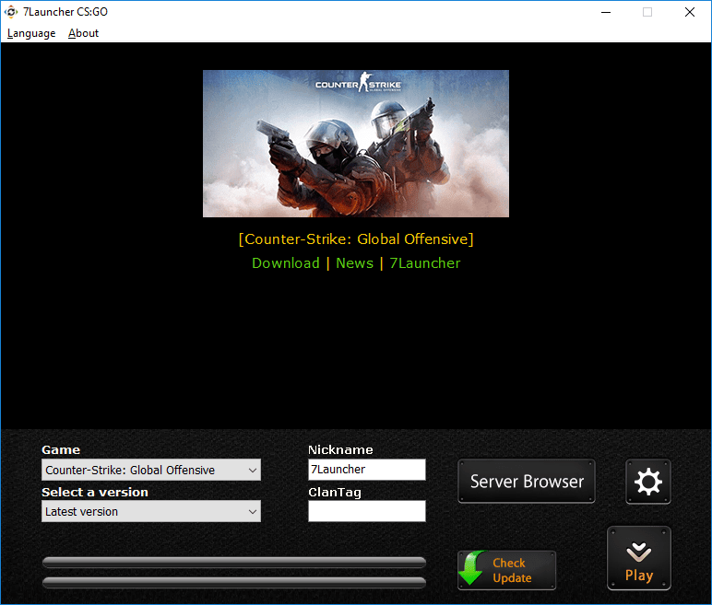Viewport: 712px width, 605px height.
Task: Click the 'Select a version' label
Action: [95, 492]
